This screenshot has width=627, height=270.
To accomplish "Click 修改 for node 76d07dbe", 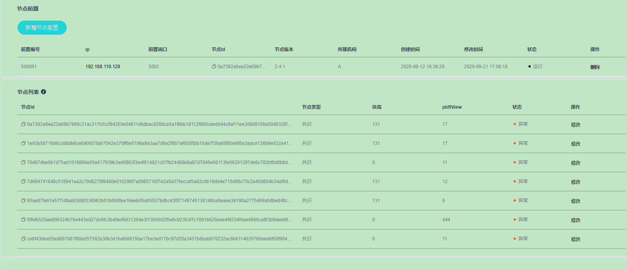I will pos(576,163).
